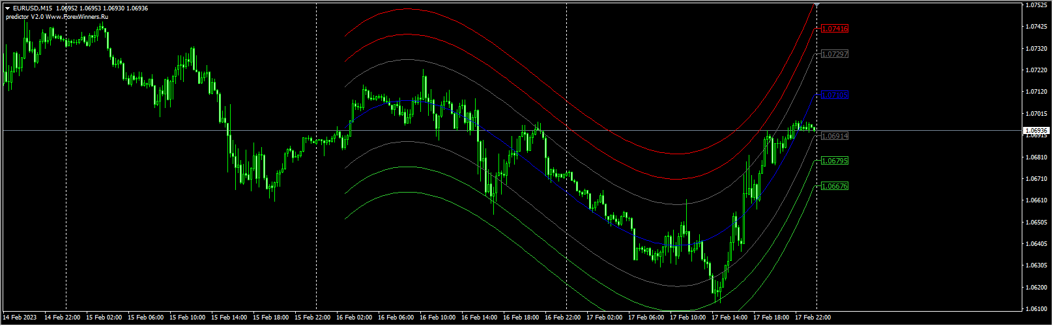Select the gray 1.06914 price label
Image resolution: width=1053 pixels, height=326 pixels.
835,137
